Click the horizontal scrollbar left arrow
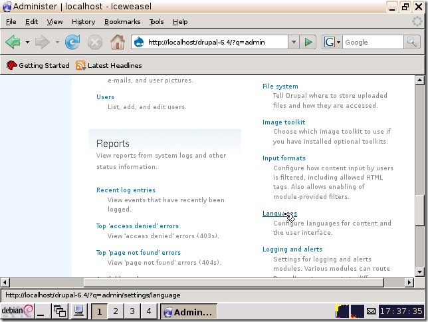The image size is (428, 322). (5, 282)
